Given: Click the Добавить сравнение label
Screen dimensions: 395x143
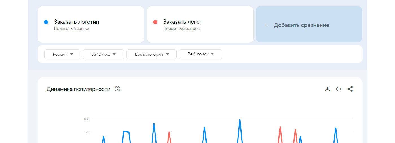Looking at the screenshot, I should [x=301, y=25].
